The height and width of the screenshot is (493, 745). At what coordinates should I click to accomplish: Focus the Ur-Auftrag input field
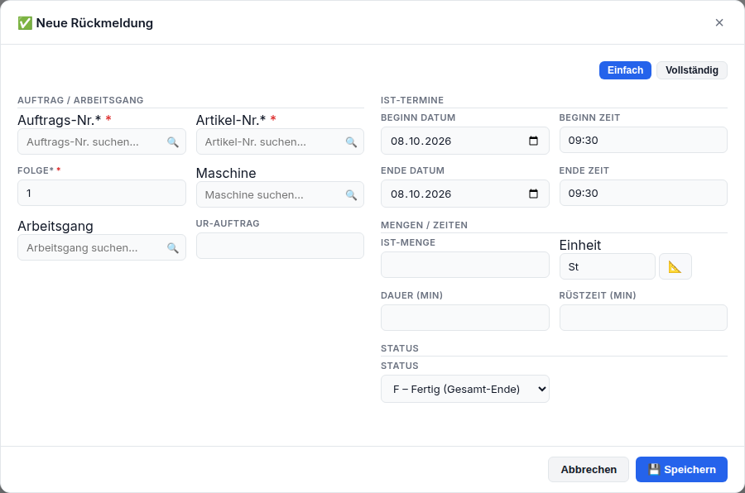[281, 246]
